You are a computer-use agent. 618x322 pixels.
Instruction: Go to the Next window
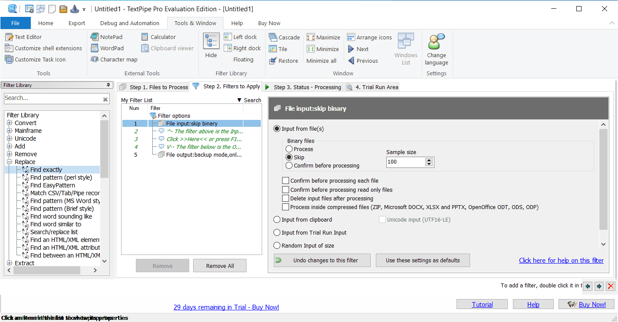tap(358, 49)
